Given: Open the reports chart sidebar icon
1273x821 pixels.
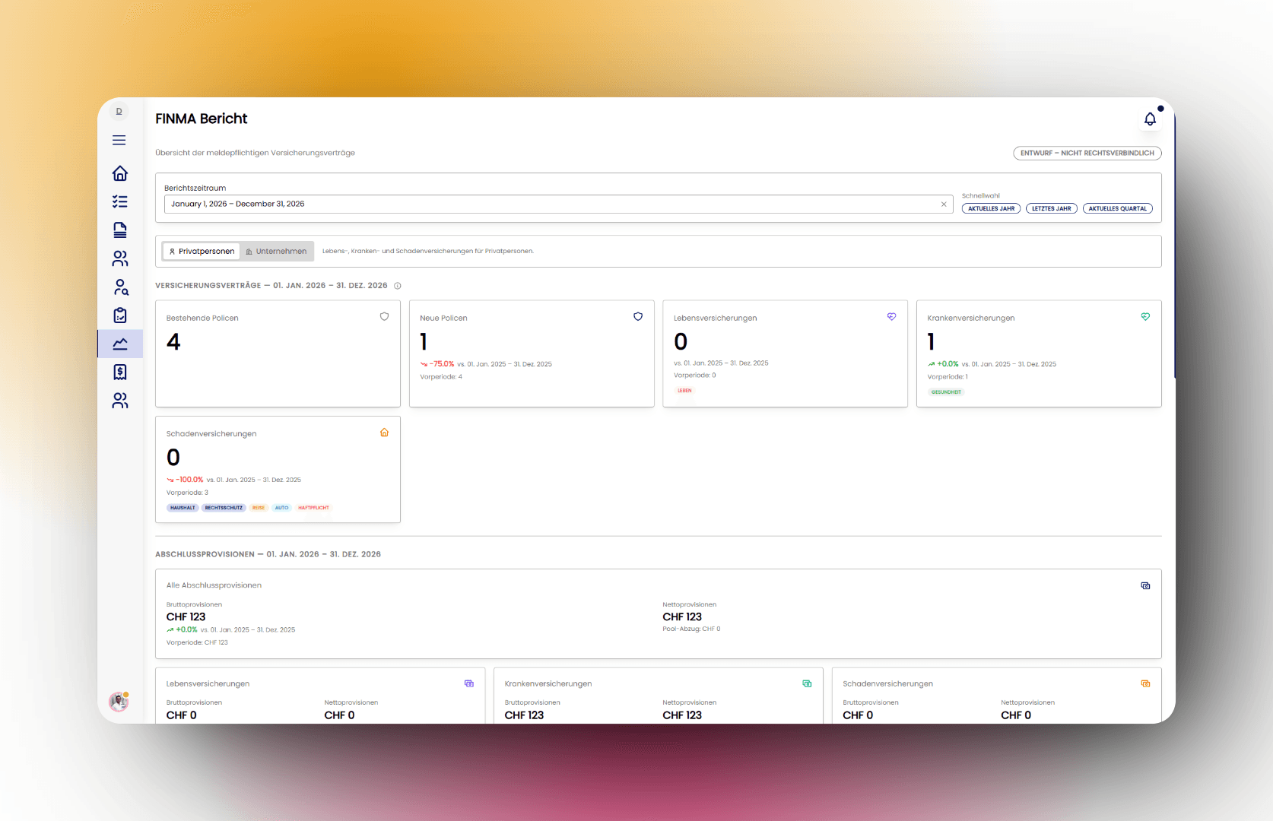Looking at the screenshot, I should tap(120, 344).
